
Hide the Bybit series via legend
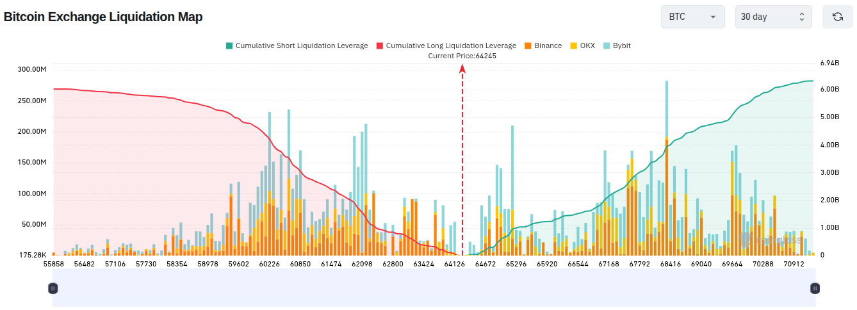tap(617, 45)
